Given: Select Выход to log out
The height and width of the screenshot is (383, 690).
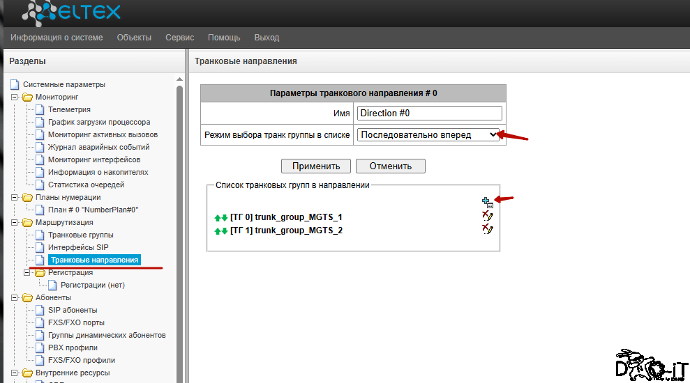Looking at the screenshot, I should pos(267,38).
